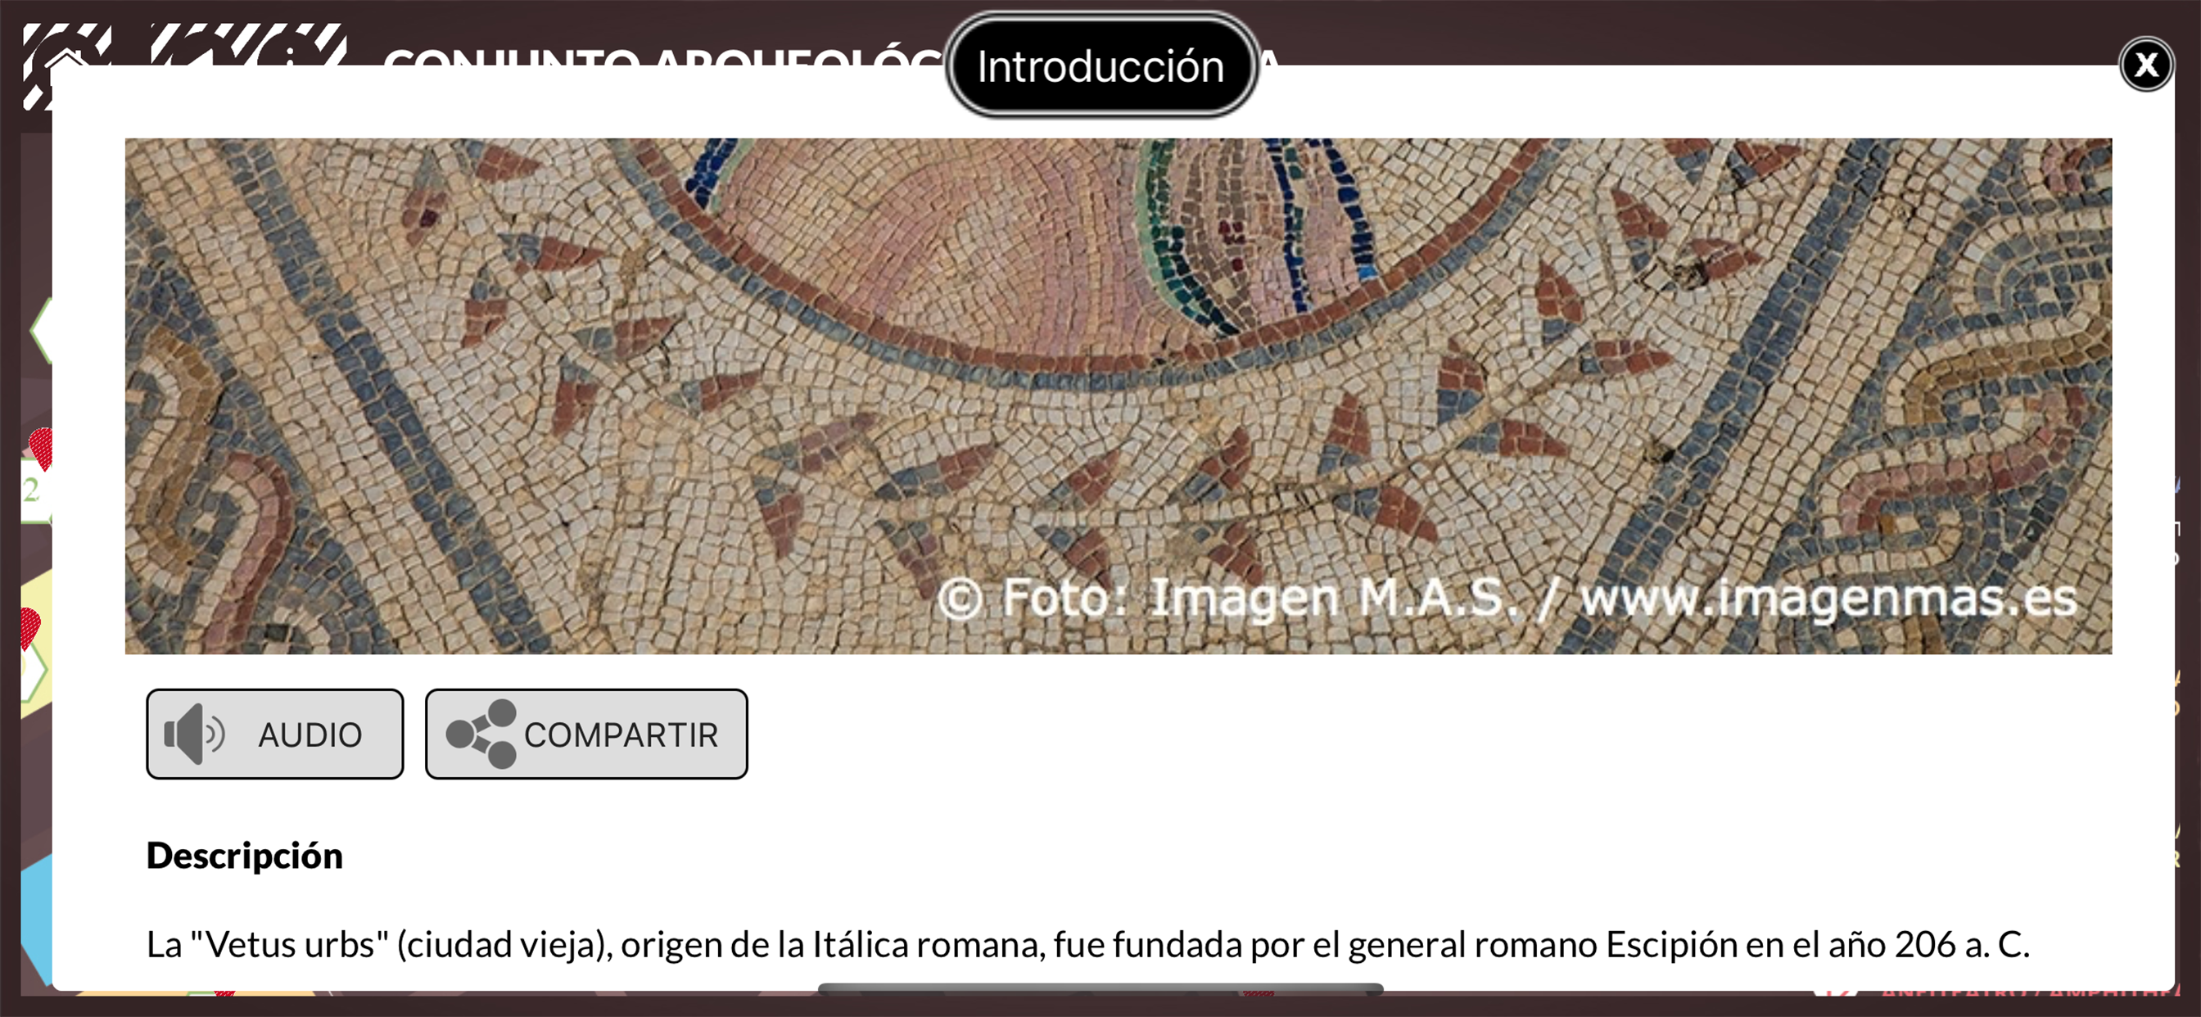Click the info icon in header

coord(291,53)
